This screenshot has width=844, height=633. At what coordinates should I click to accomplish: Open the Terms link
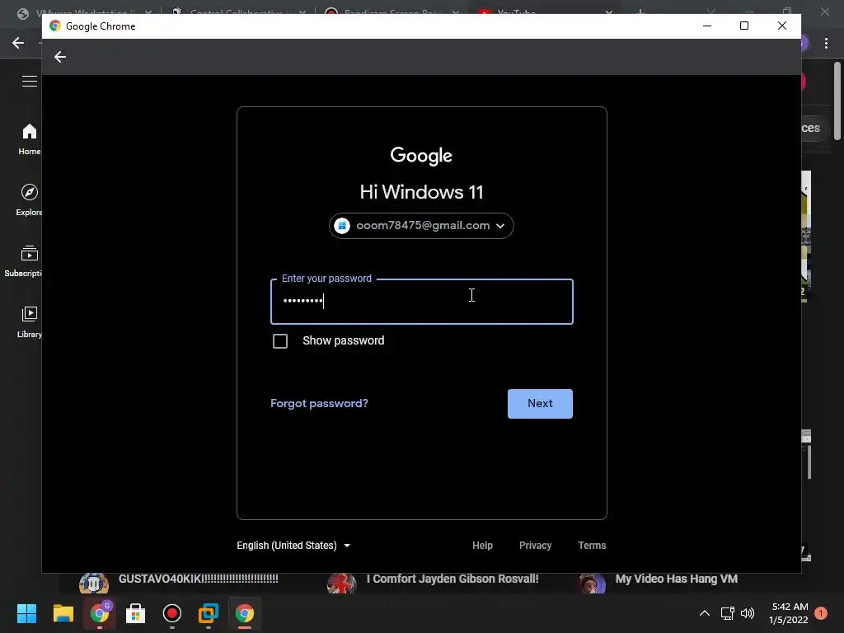592,546
